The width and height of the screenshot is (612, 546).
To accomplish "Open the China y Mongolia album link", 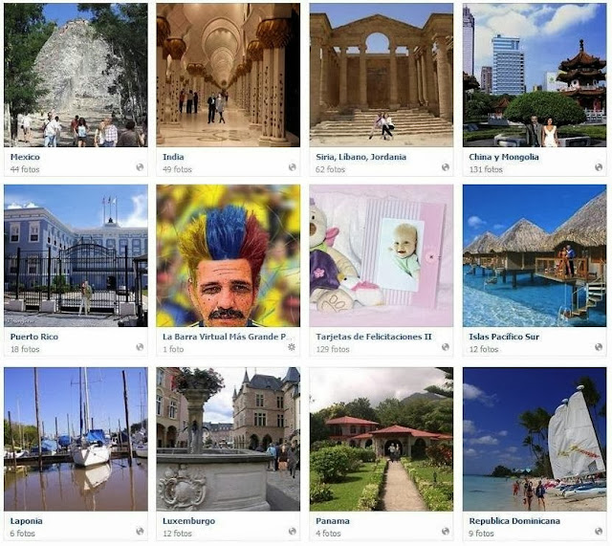I will point(504,157).
